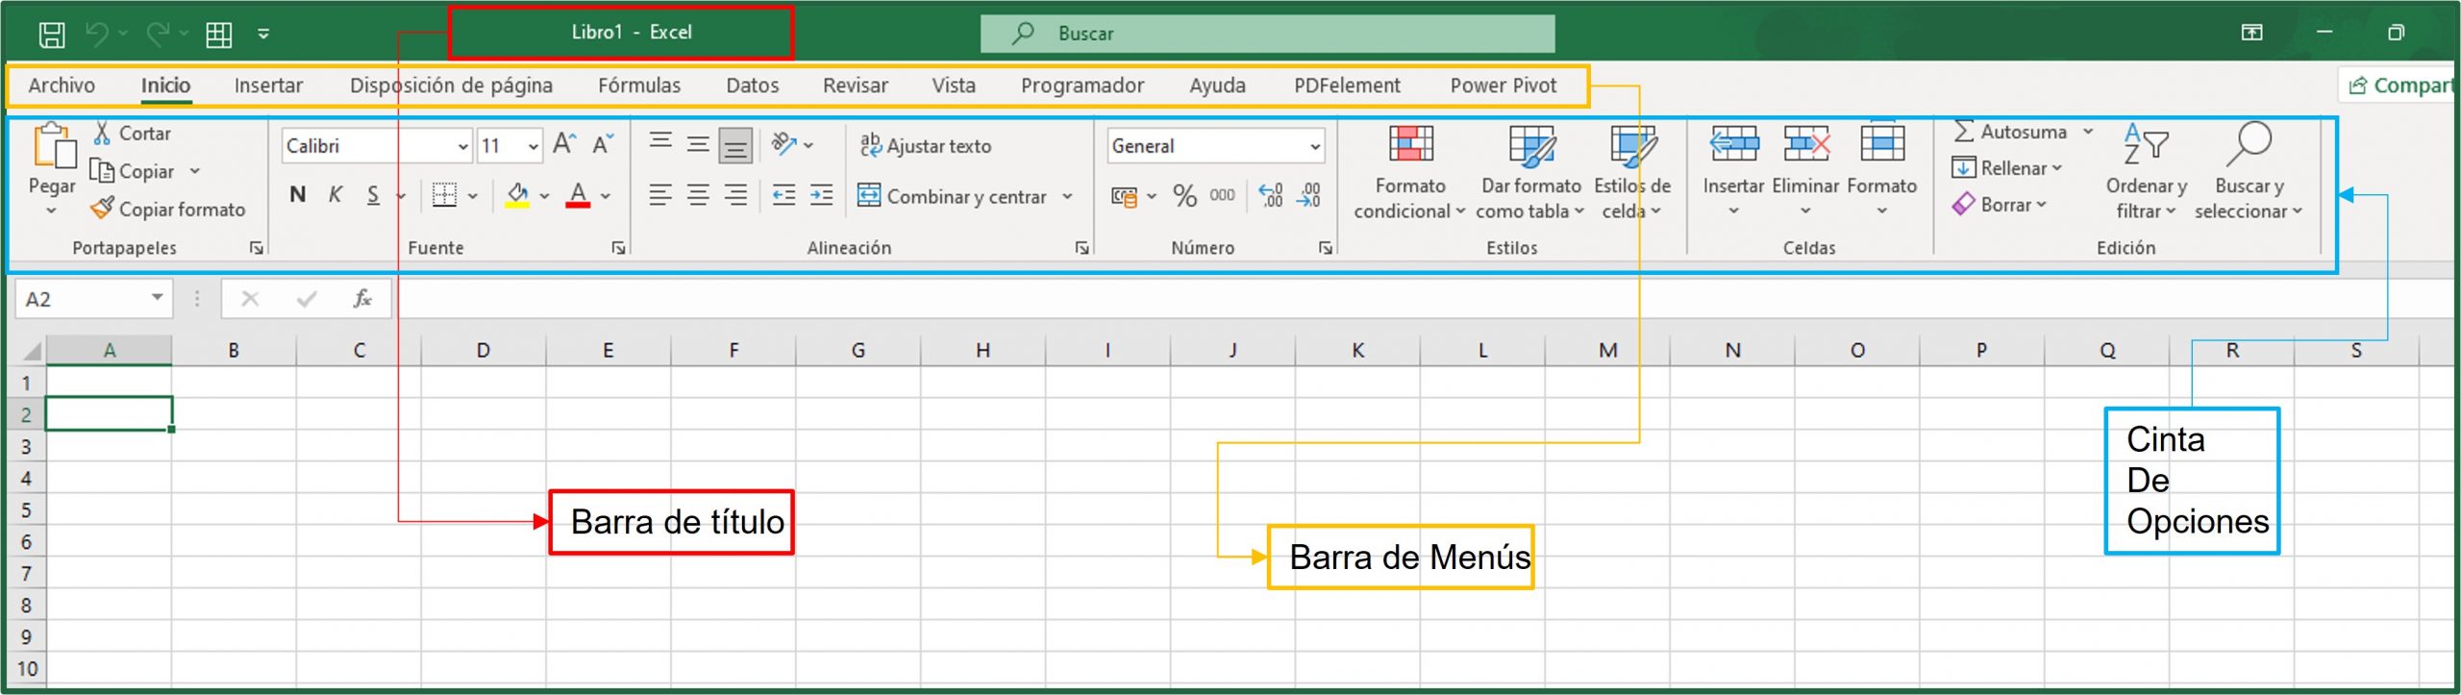Toggle bold N formatting
The image size is (2461, 695).
(x=298, y=195)
